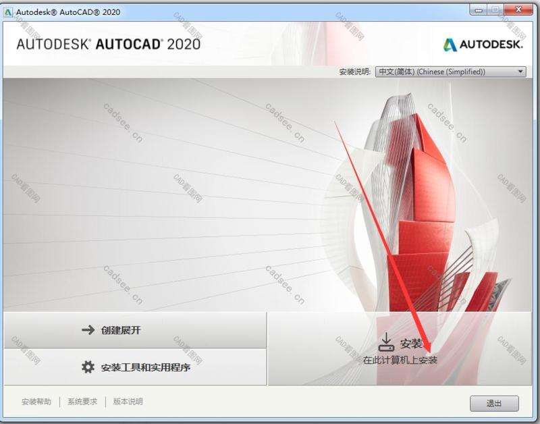Open Install Tools and Utilities (安装工具和实用程序)
This screenshot has height=424, width=540.
(136, 367)
